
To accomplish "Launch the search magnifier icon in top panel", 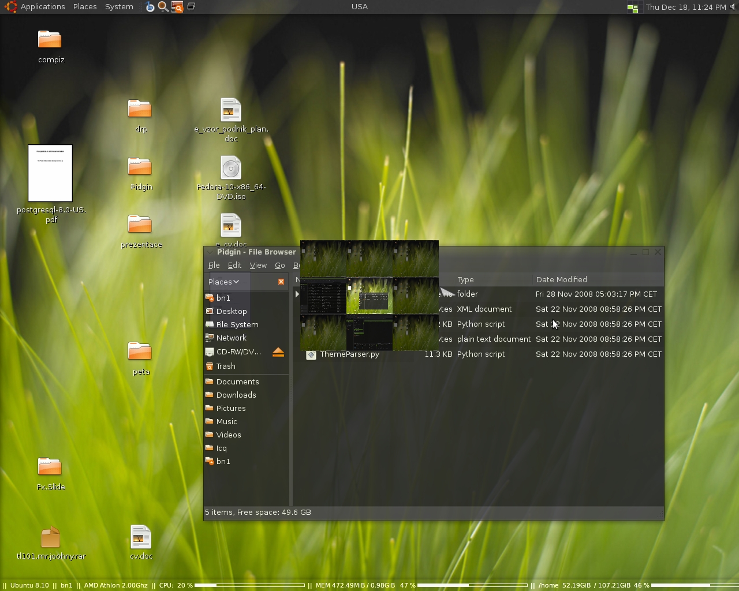I will click(x=163, y=7).
